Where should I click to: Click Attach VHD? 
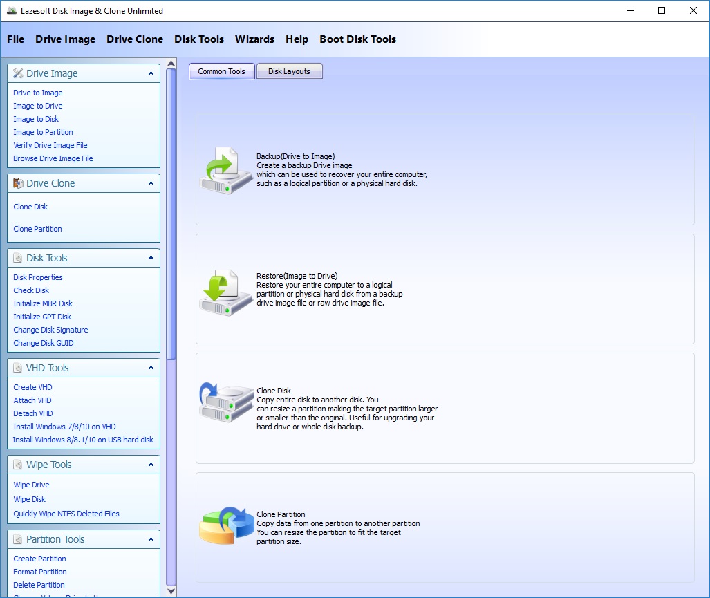[32, 400]
